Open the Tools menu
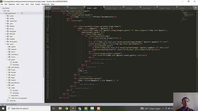198x111 pixels. [32, 4]
